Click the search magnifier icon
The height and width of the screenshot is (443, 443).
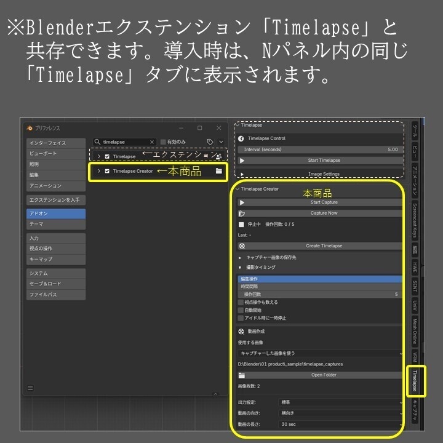pos(97,142)
